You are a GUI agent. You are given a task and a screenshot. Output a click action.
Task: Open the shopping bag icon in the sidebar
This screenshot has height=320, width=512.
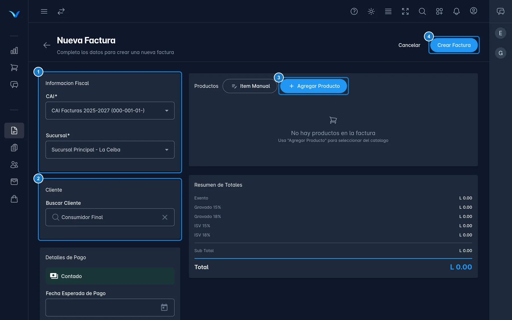[14, 199]
